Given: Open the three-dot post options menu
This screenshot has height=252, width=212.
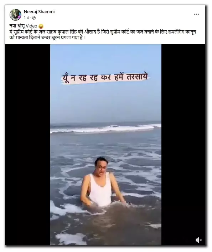Looking at the screenshot, I should click(196, 14).
